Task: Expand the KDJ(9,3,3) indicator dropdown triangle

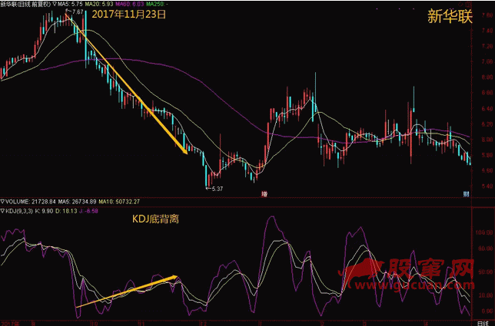Action: [x=3, y=210]
